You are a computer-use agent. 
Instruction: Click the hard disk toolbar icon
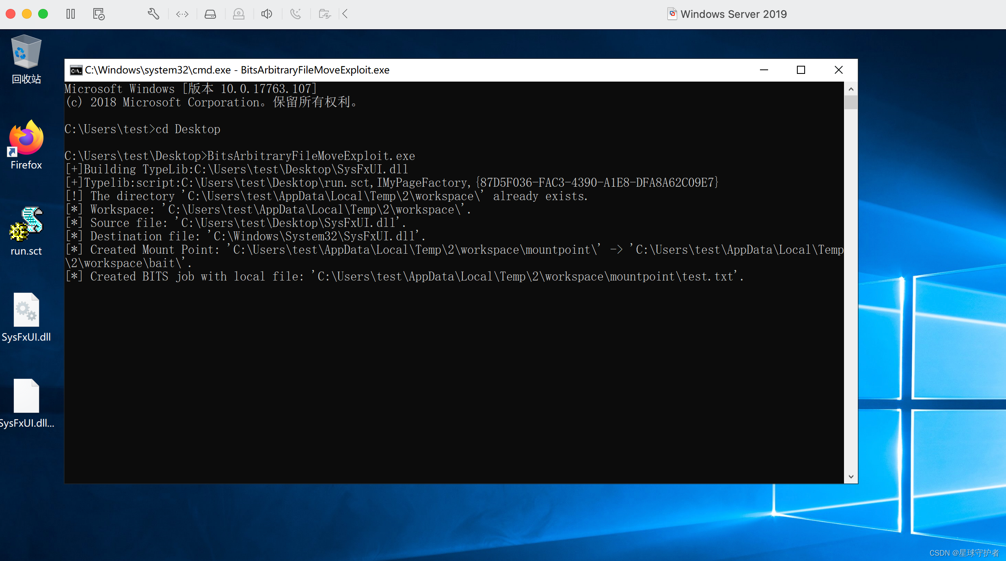[210, 14]
